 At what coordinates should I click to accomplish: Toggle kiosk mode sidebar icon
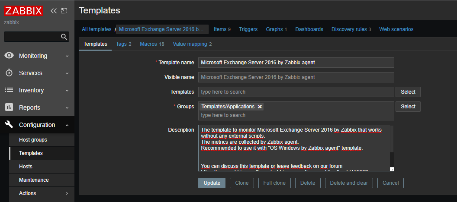pyautogui.click(x=64, y=11)
